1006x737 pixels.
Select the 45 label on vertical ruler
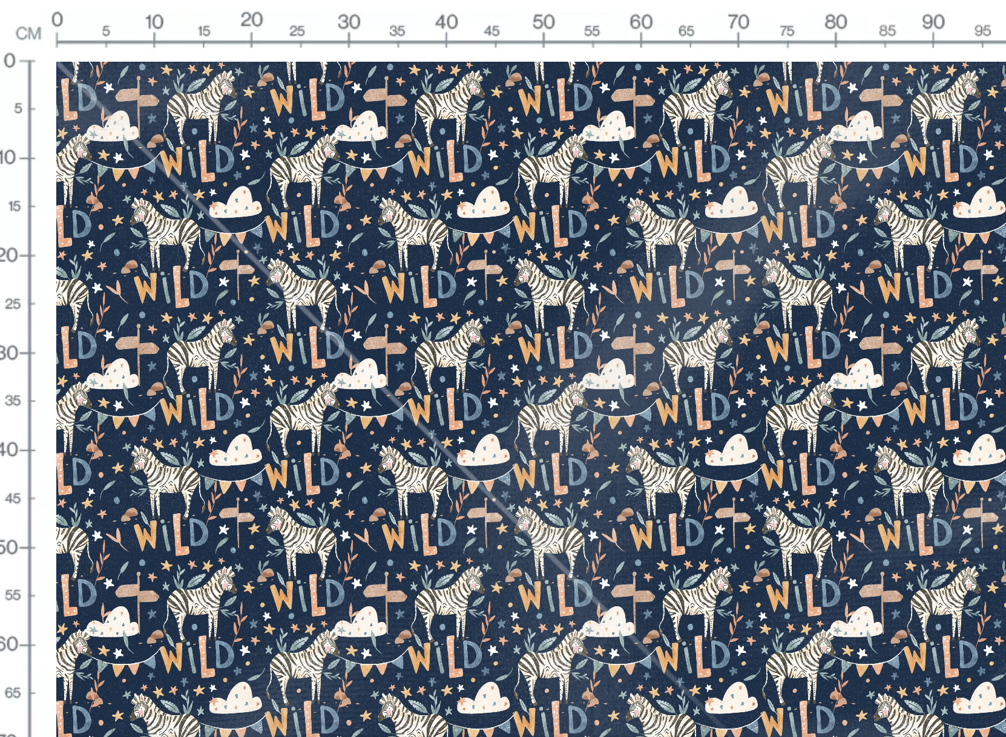point(13,499)
